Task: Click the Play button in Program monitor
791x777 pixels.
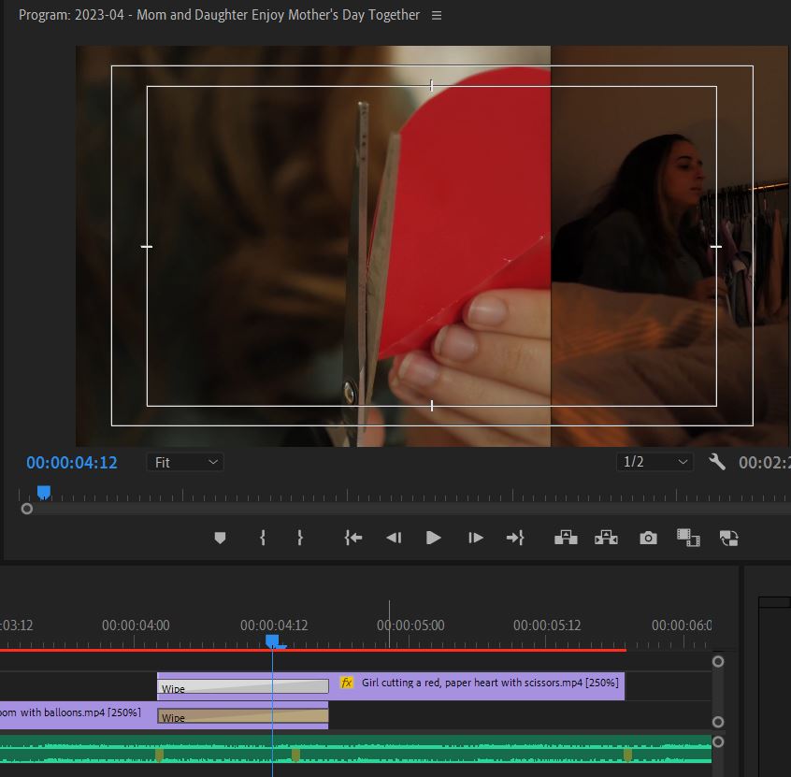Action: pos(433,538)
